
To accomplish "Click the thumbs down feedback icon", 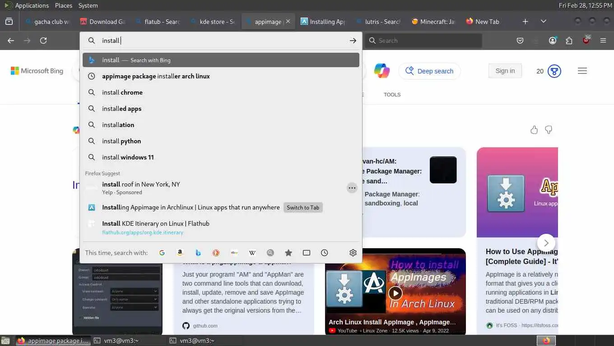I will 549,130.
